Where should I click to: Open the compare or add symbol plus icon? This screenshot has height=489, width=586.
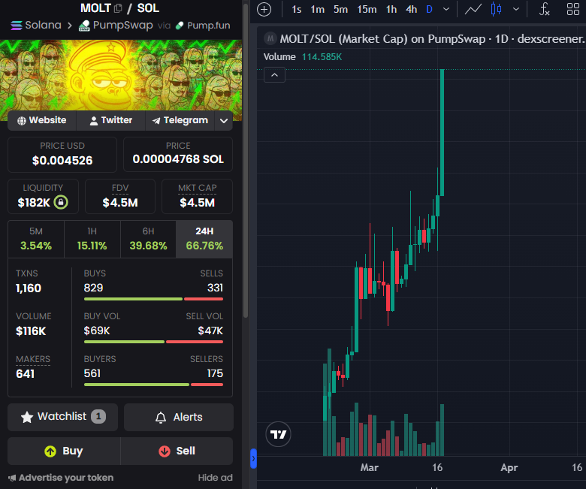point(264,9)
